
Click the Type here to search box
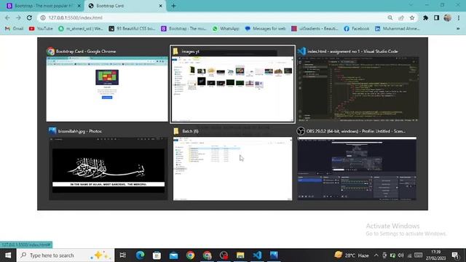point(66,255)
